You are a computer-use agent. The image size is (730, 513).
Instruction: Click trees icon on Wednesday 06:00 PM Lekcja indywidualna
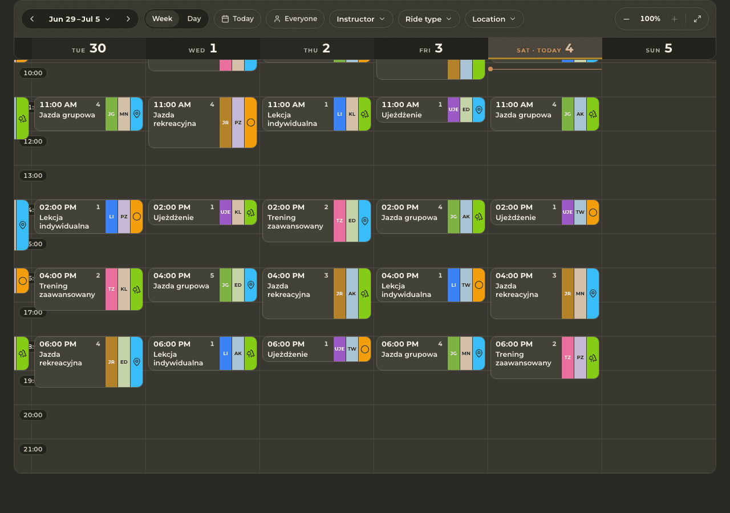[x=251, y=353]
